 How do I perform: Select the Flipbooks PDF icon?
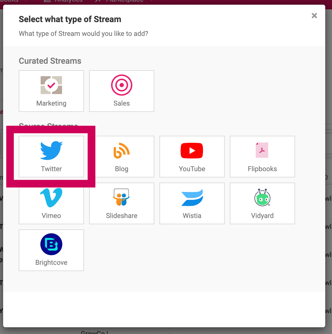tap(262, 150)
